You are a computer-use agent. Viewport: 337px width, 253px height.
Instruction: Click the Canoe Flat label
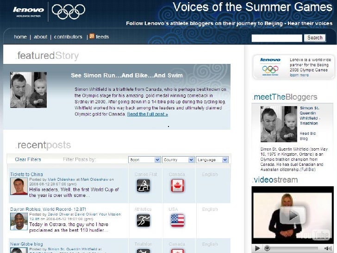[x=146, y=174]
